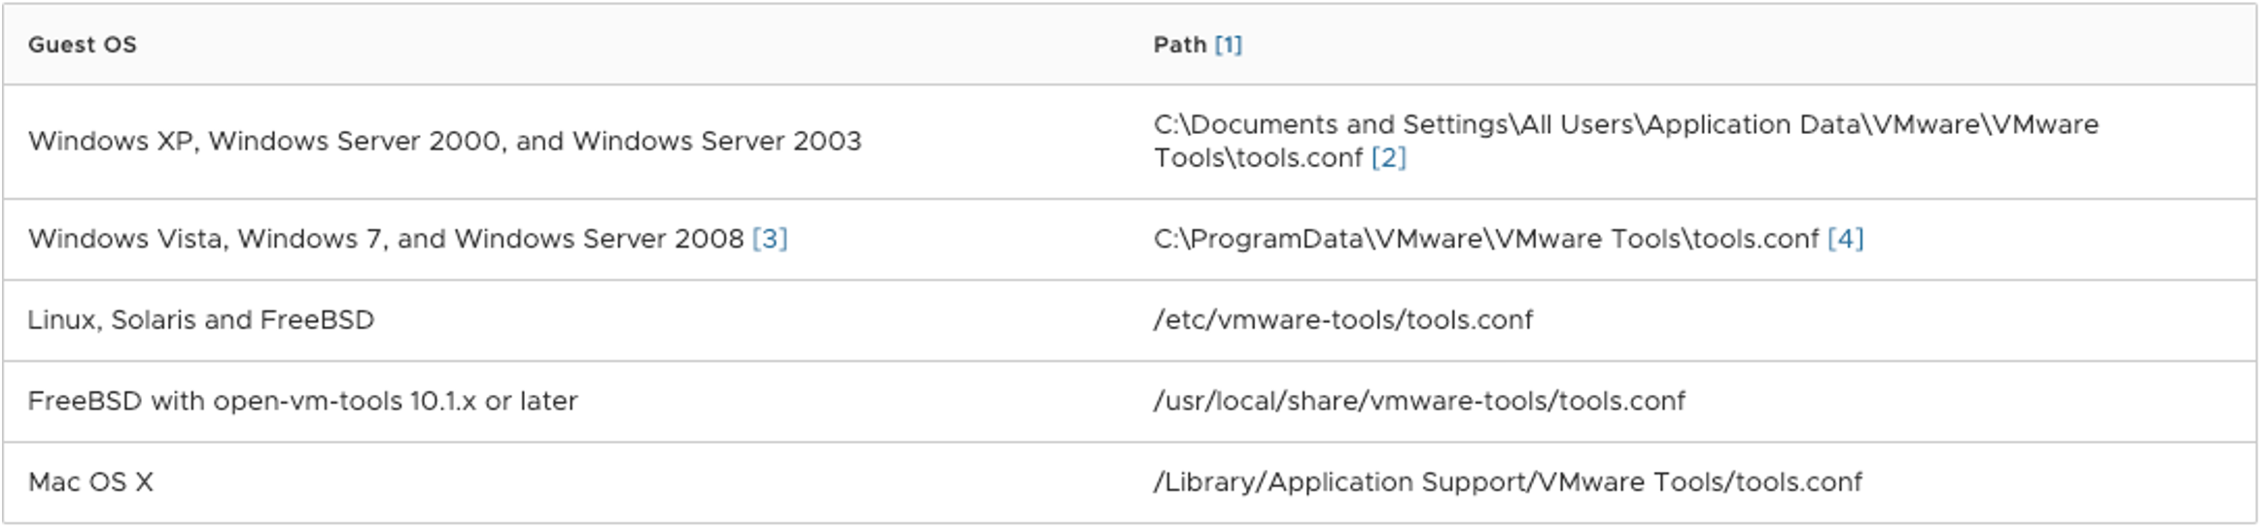Open footnote [2] after Tools\tools.conf
Screen dimensions: 2261x528
click(1388, 157)
